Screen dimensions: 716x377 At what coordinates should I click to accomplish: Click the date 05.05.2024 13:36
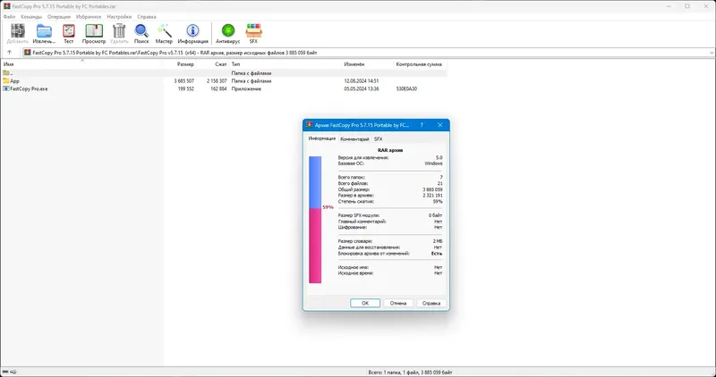pos(362,89)
